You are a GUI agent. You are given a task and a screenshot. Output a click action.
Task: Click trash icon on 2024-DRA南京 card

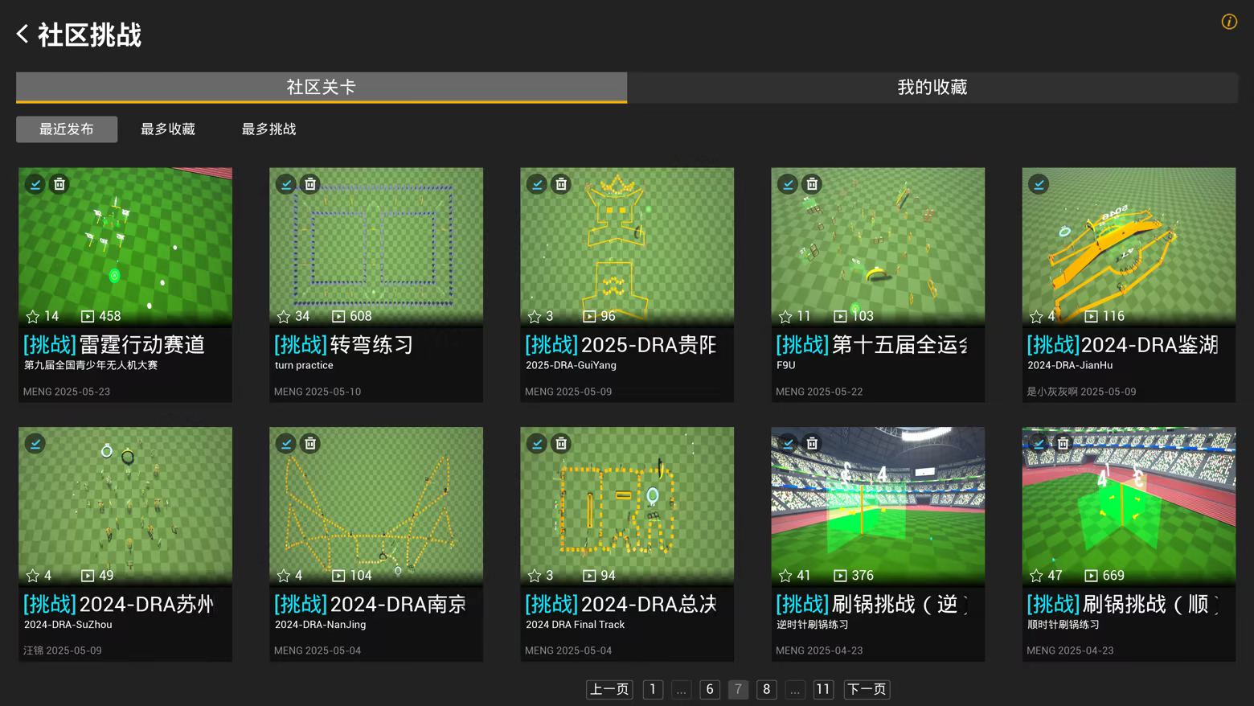pyautogui.click(x=310, y=443)
